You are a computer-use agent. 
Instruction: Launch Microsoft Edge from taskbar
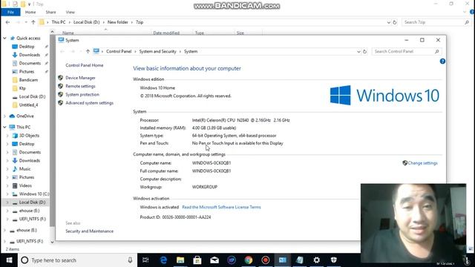point(163,260)
